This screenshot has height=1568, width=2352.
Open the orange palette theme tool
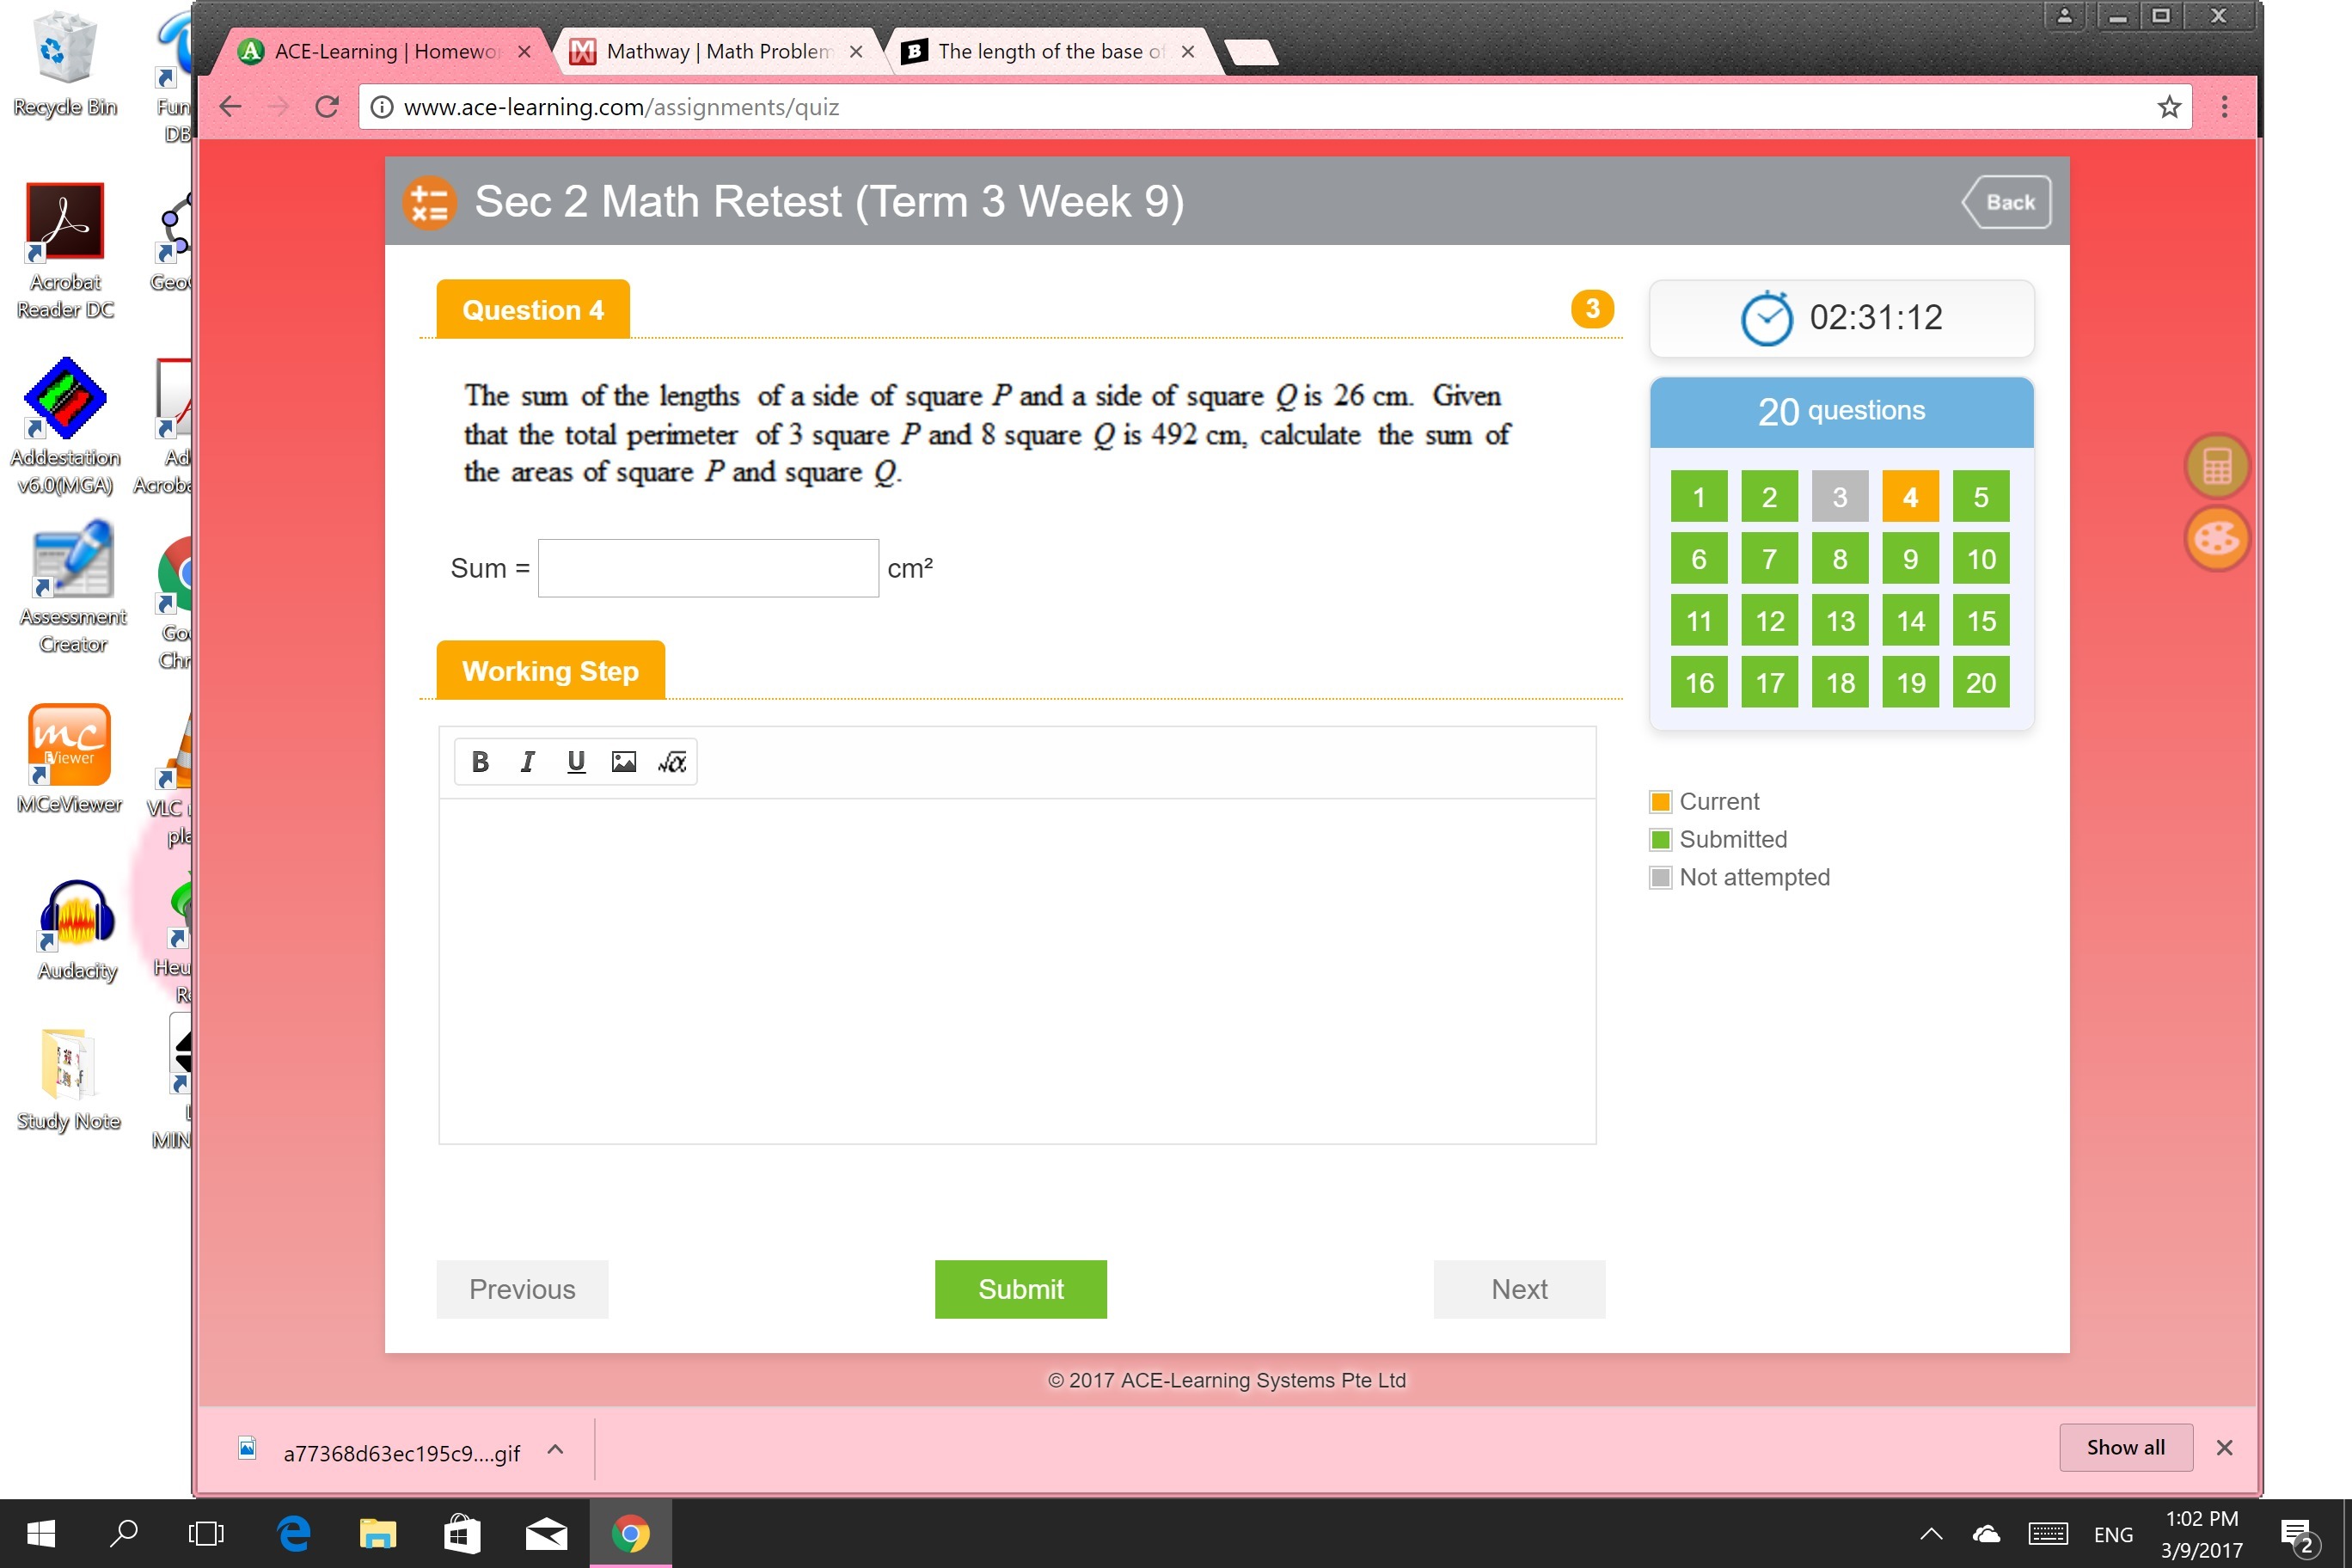pyautogui.click(x=2216, y=539)
